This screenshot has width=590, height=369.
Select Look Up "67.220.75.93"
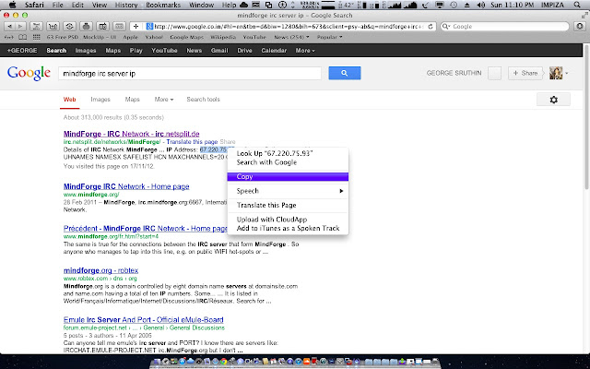[x=288, y=153]
